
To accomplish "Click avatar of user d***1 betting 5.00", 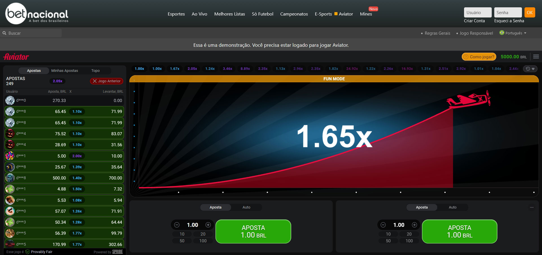I will 10,156.
